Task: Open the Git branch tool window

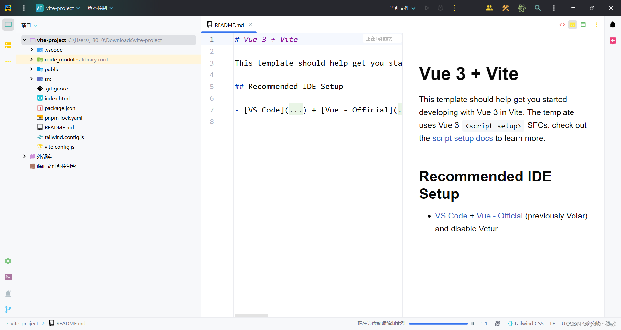Action: (x=8, y=309)
